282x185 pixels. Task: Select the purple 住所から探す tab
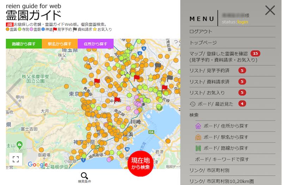point(96,44)
